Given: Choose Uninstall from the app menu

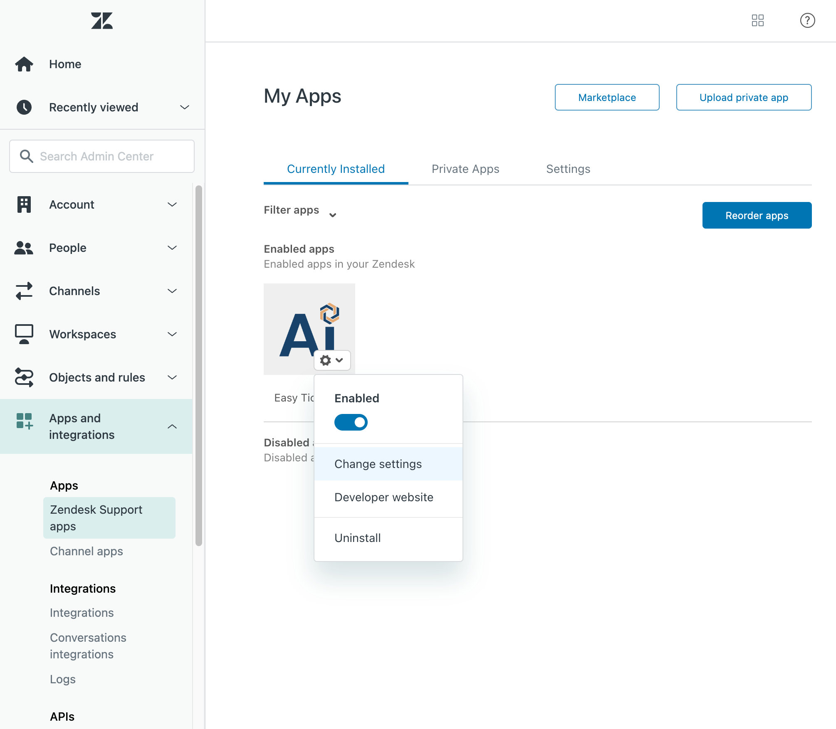Looking at the screenshot, I should coord(357,538).
